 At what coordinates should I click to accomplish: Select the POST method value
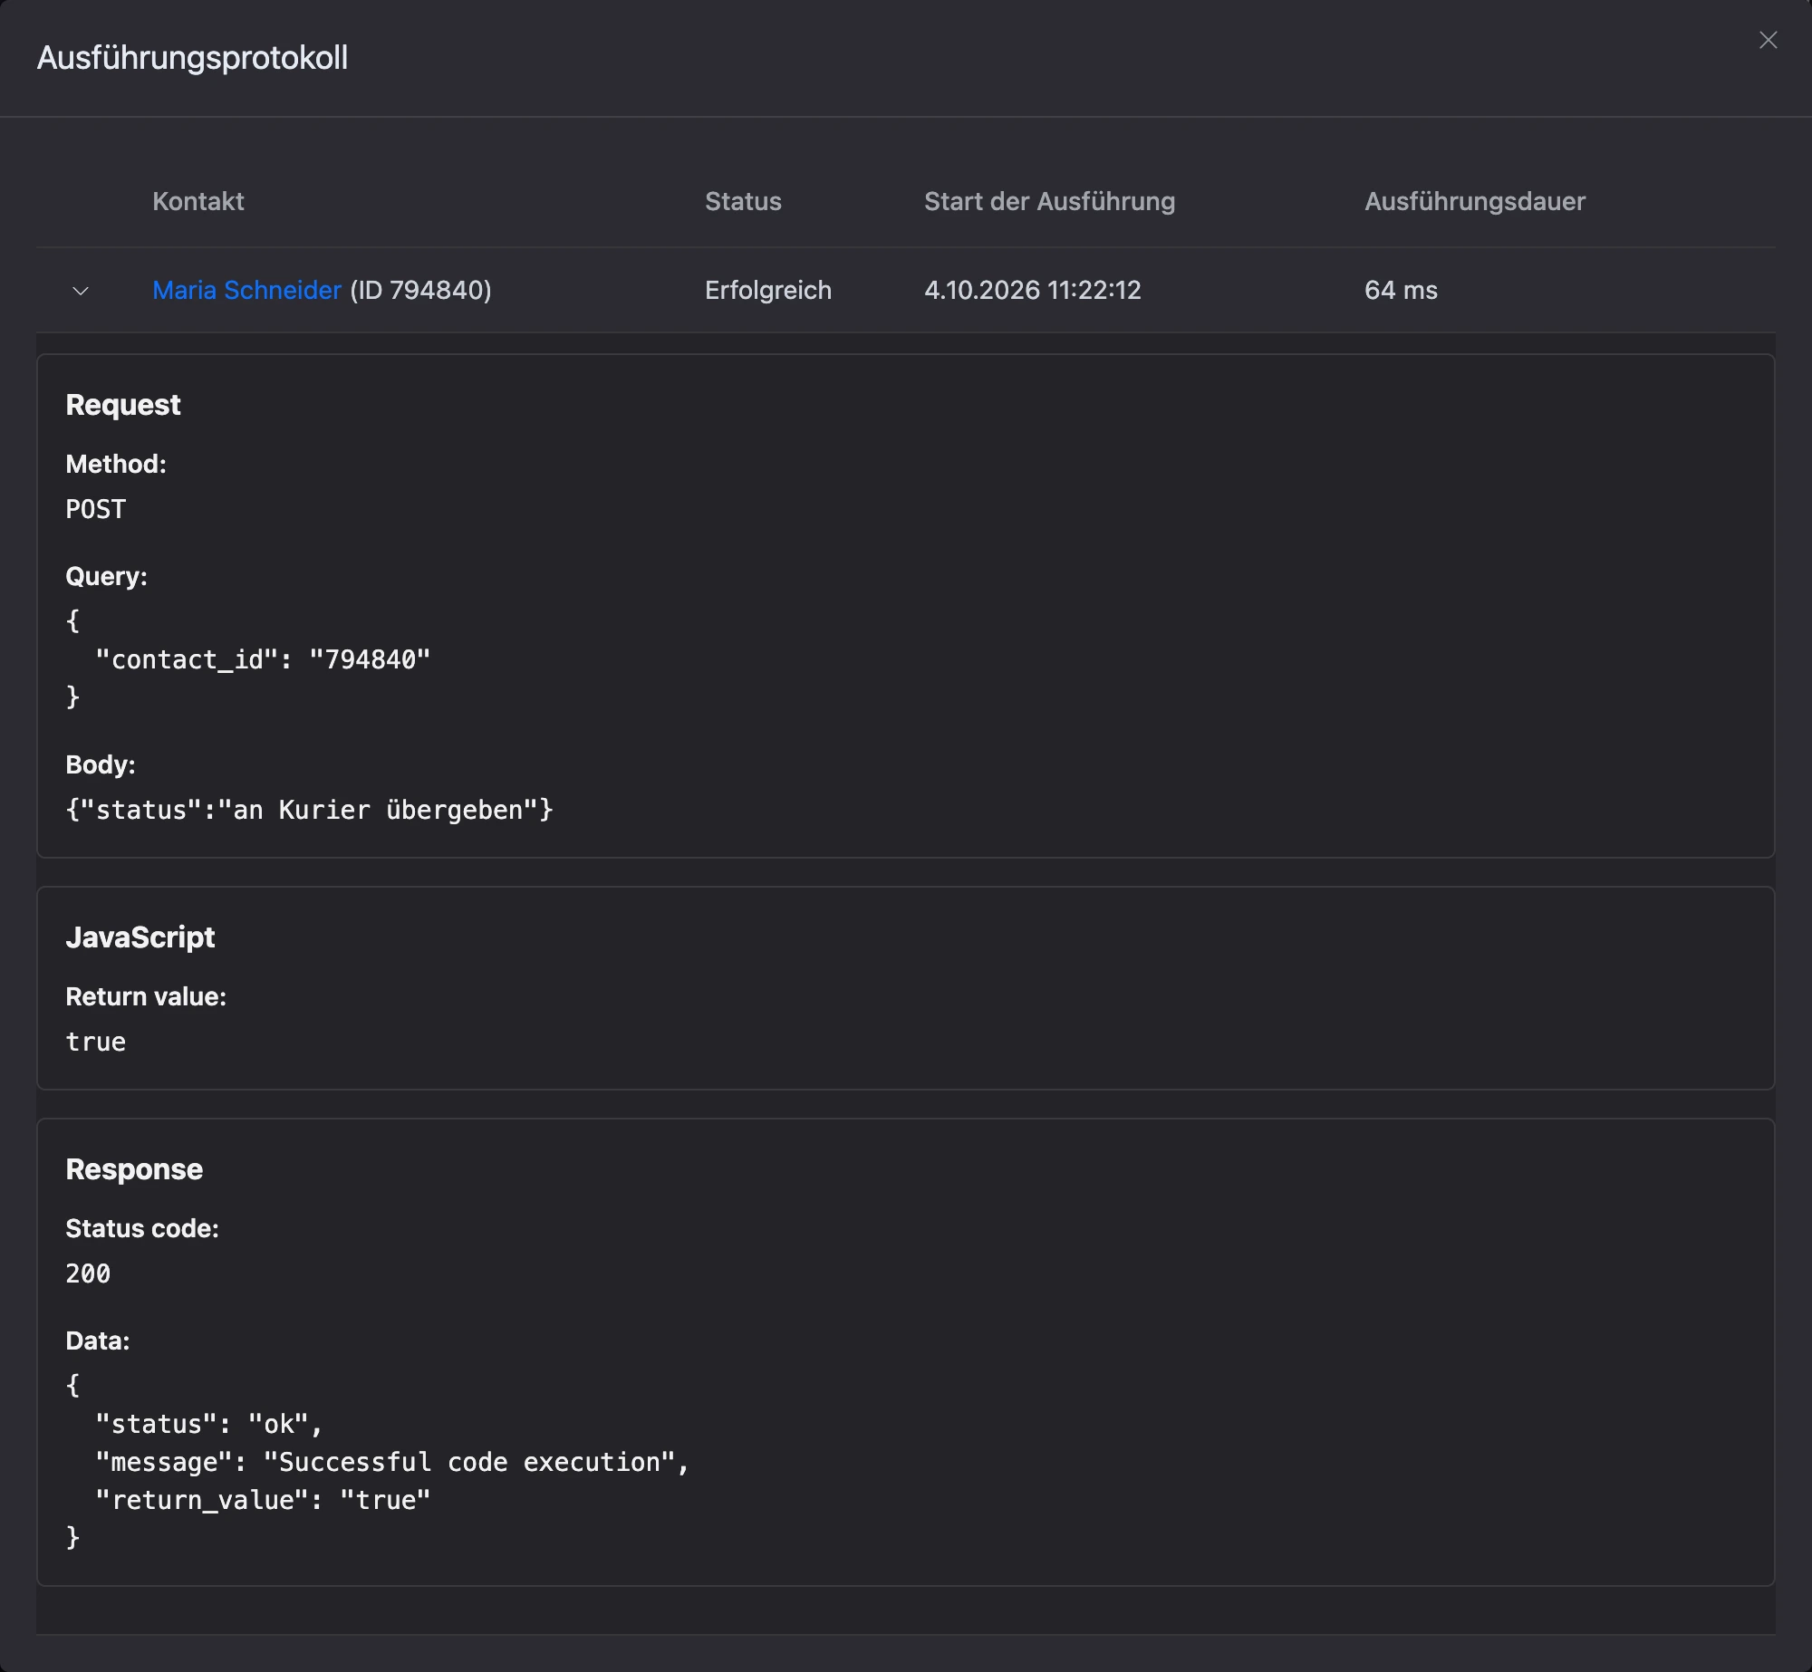[x=96, y=509]
